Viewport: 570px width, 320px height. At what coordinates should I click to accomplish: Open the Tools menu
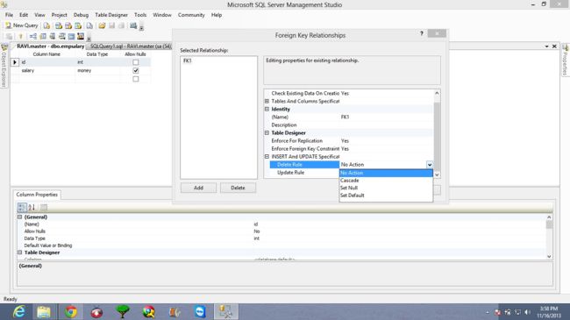[140, 15]
